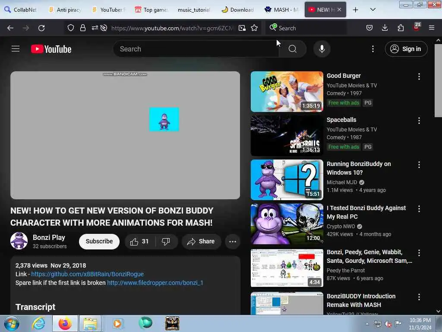Switch to the Download tab
The image size is (442, 332).
[x=238, y=10]
